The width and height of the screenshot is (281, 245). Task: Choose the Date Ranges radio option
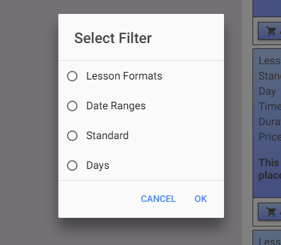tap(72, 106)
